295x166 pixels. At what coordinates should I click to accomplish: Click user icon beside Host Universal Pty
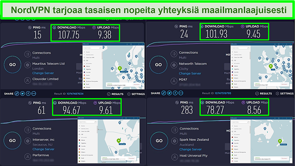[x=175, y=157]
